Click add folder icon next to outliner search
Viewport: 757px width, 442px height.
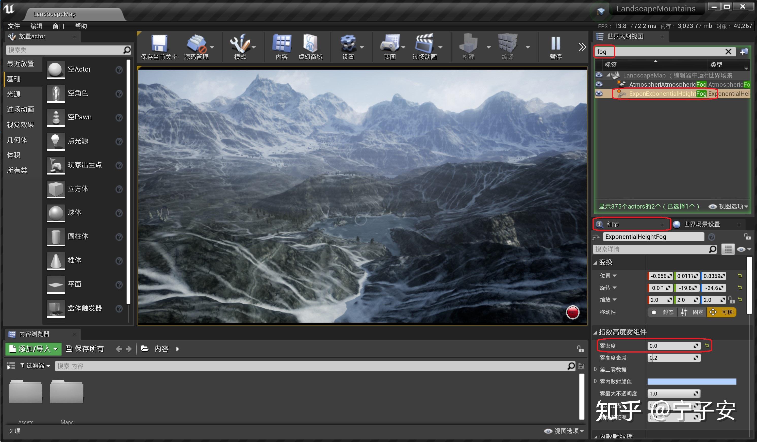(x=744, y=52)
